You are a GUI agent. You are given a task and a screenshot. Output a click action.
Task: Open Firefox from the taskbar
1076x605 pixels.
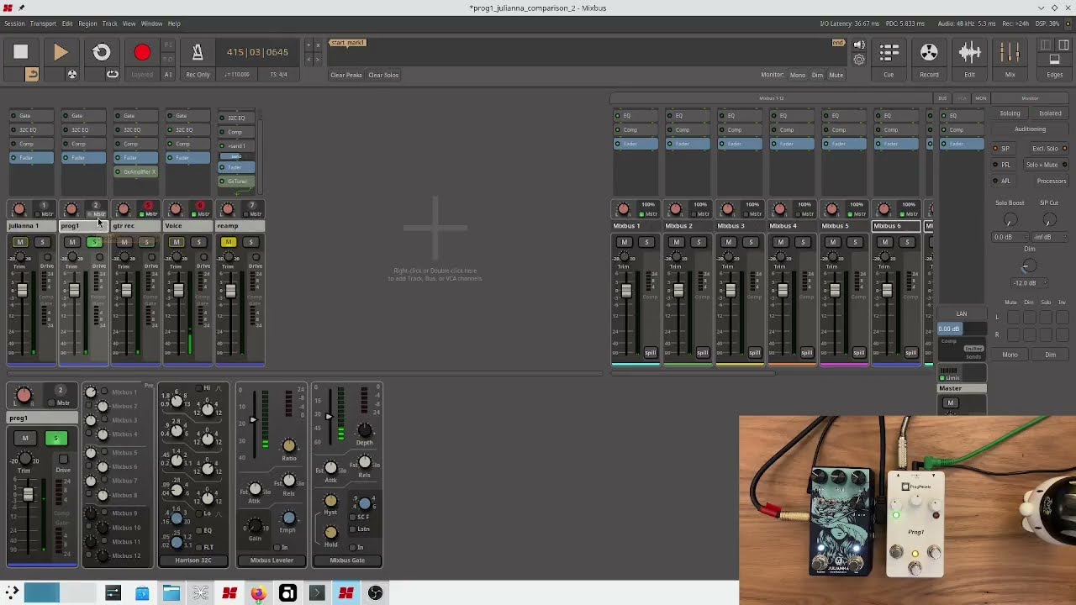click(x=258, y=594)
